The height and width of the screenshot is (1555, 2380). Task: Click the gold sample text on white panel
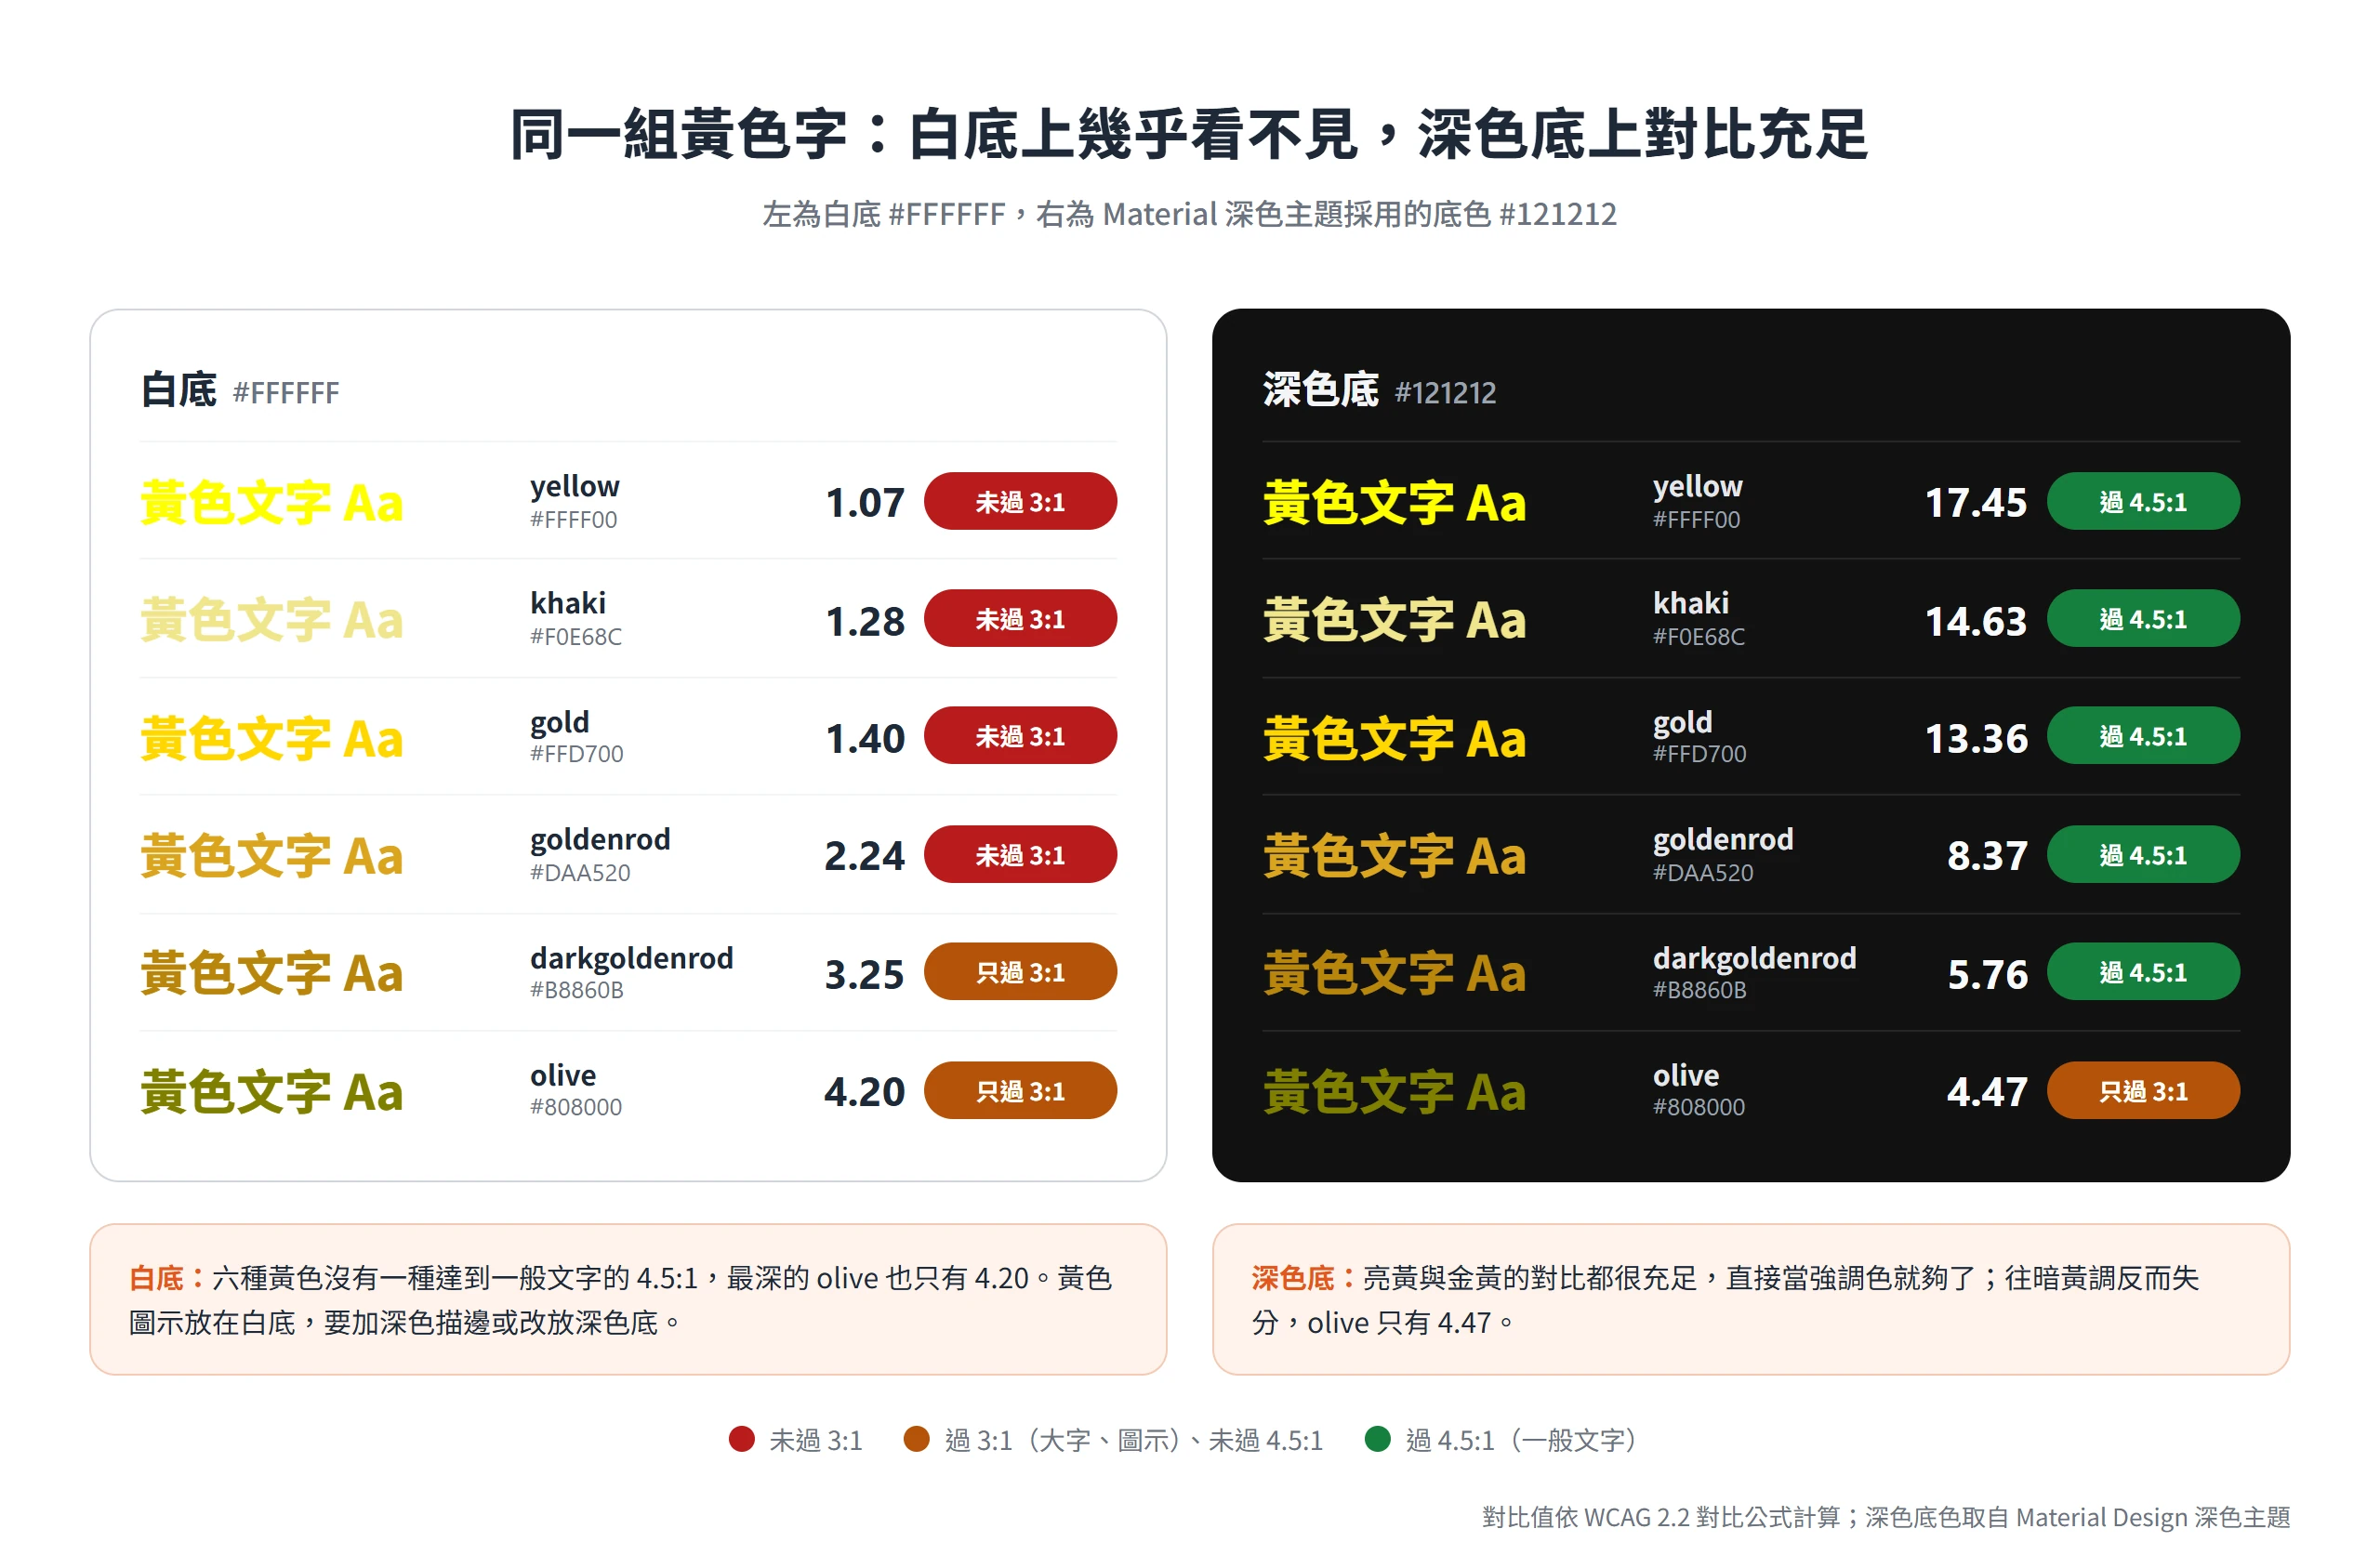click(x=271, y=738)
